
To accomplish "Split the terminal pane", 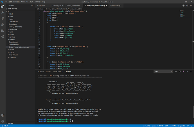I will point(180,72).
